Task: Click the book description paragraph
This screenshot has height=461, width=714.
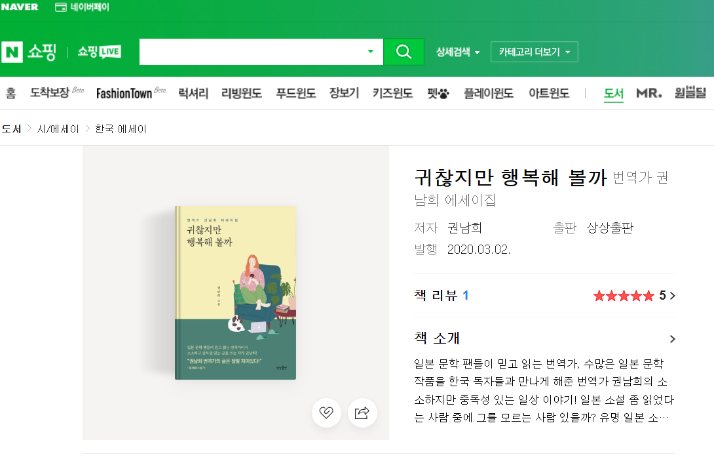Action: pos(544,390)
